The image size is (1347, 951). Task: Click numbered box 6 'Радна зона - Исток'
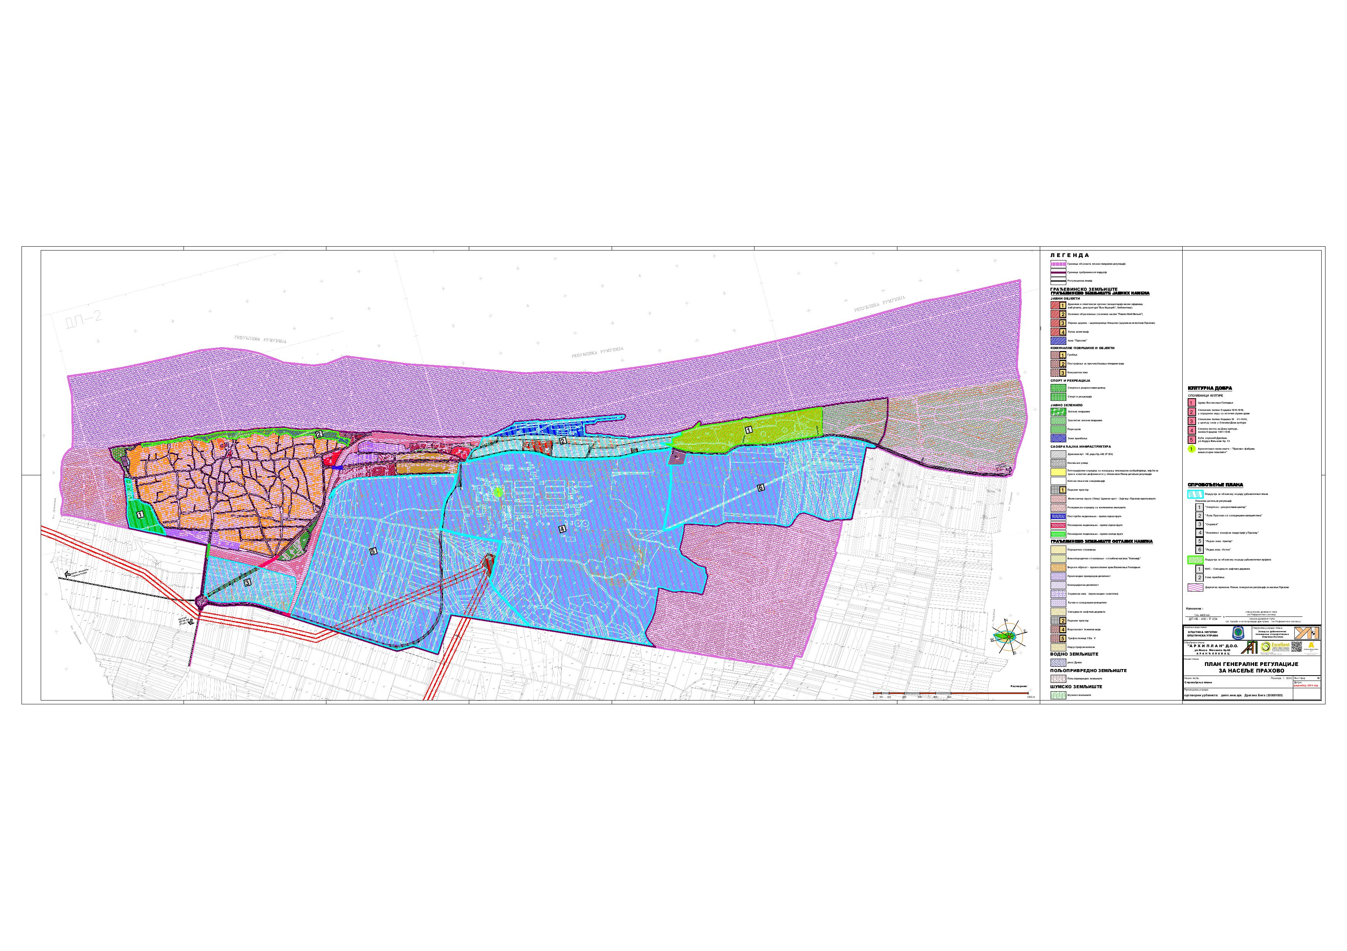[x=1200, y=550]
